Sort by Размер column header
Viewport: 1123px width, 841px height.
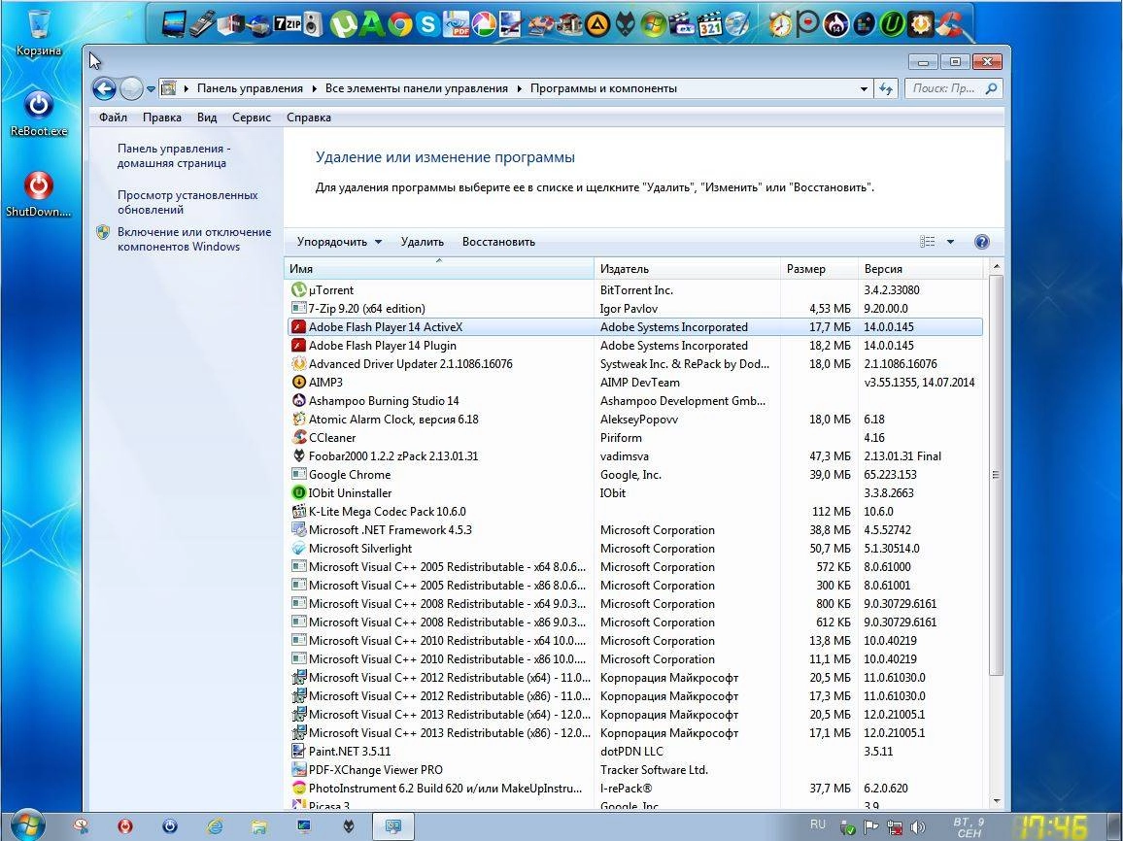819,269
